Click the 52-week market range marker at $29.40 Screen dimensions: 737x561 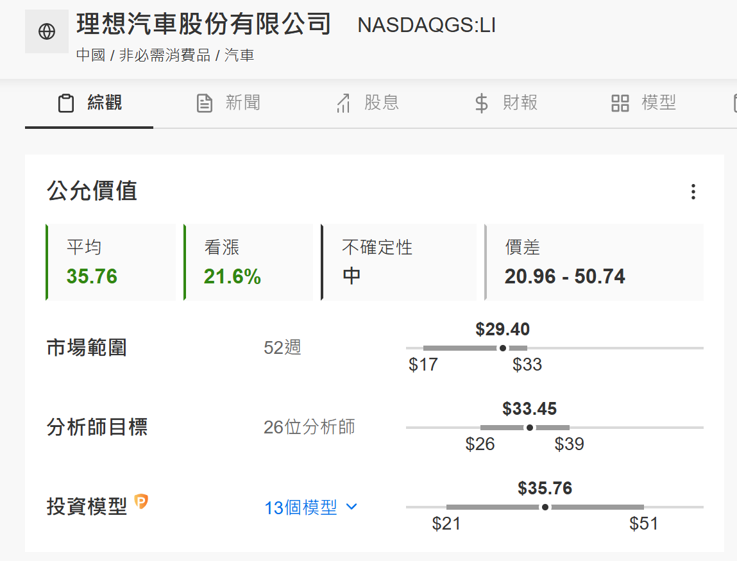[x=503, y=348]
